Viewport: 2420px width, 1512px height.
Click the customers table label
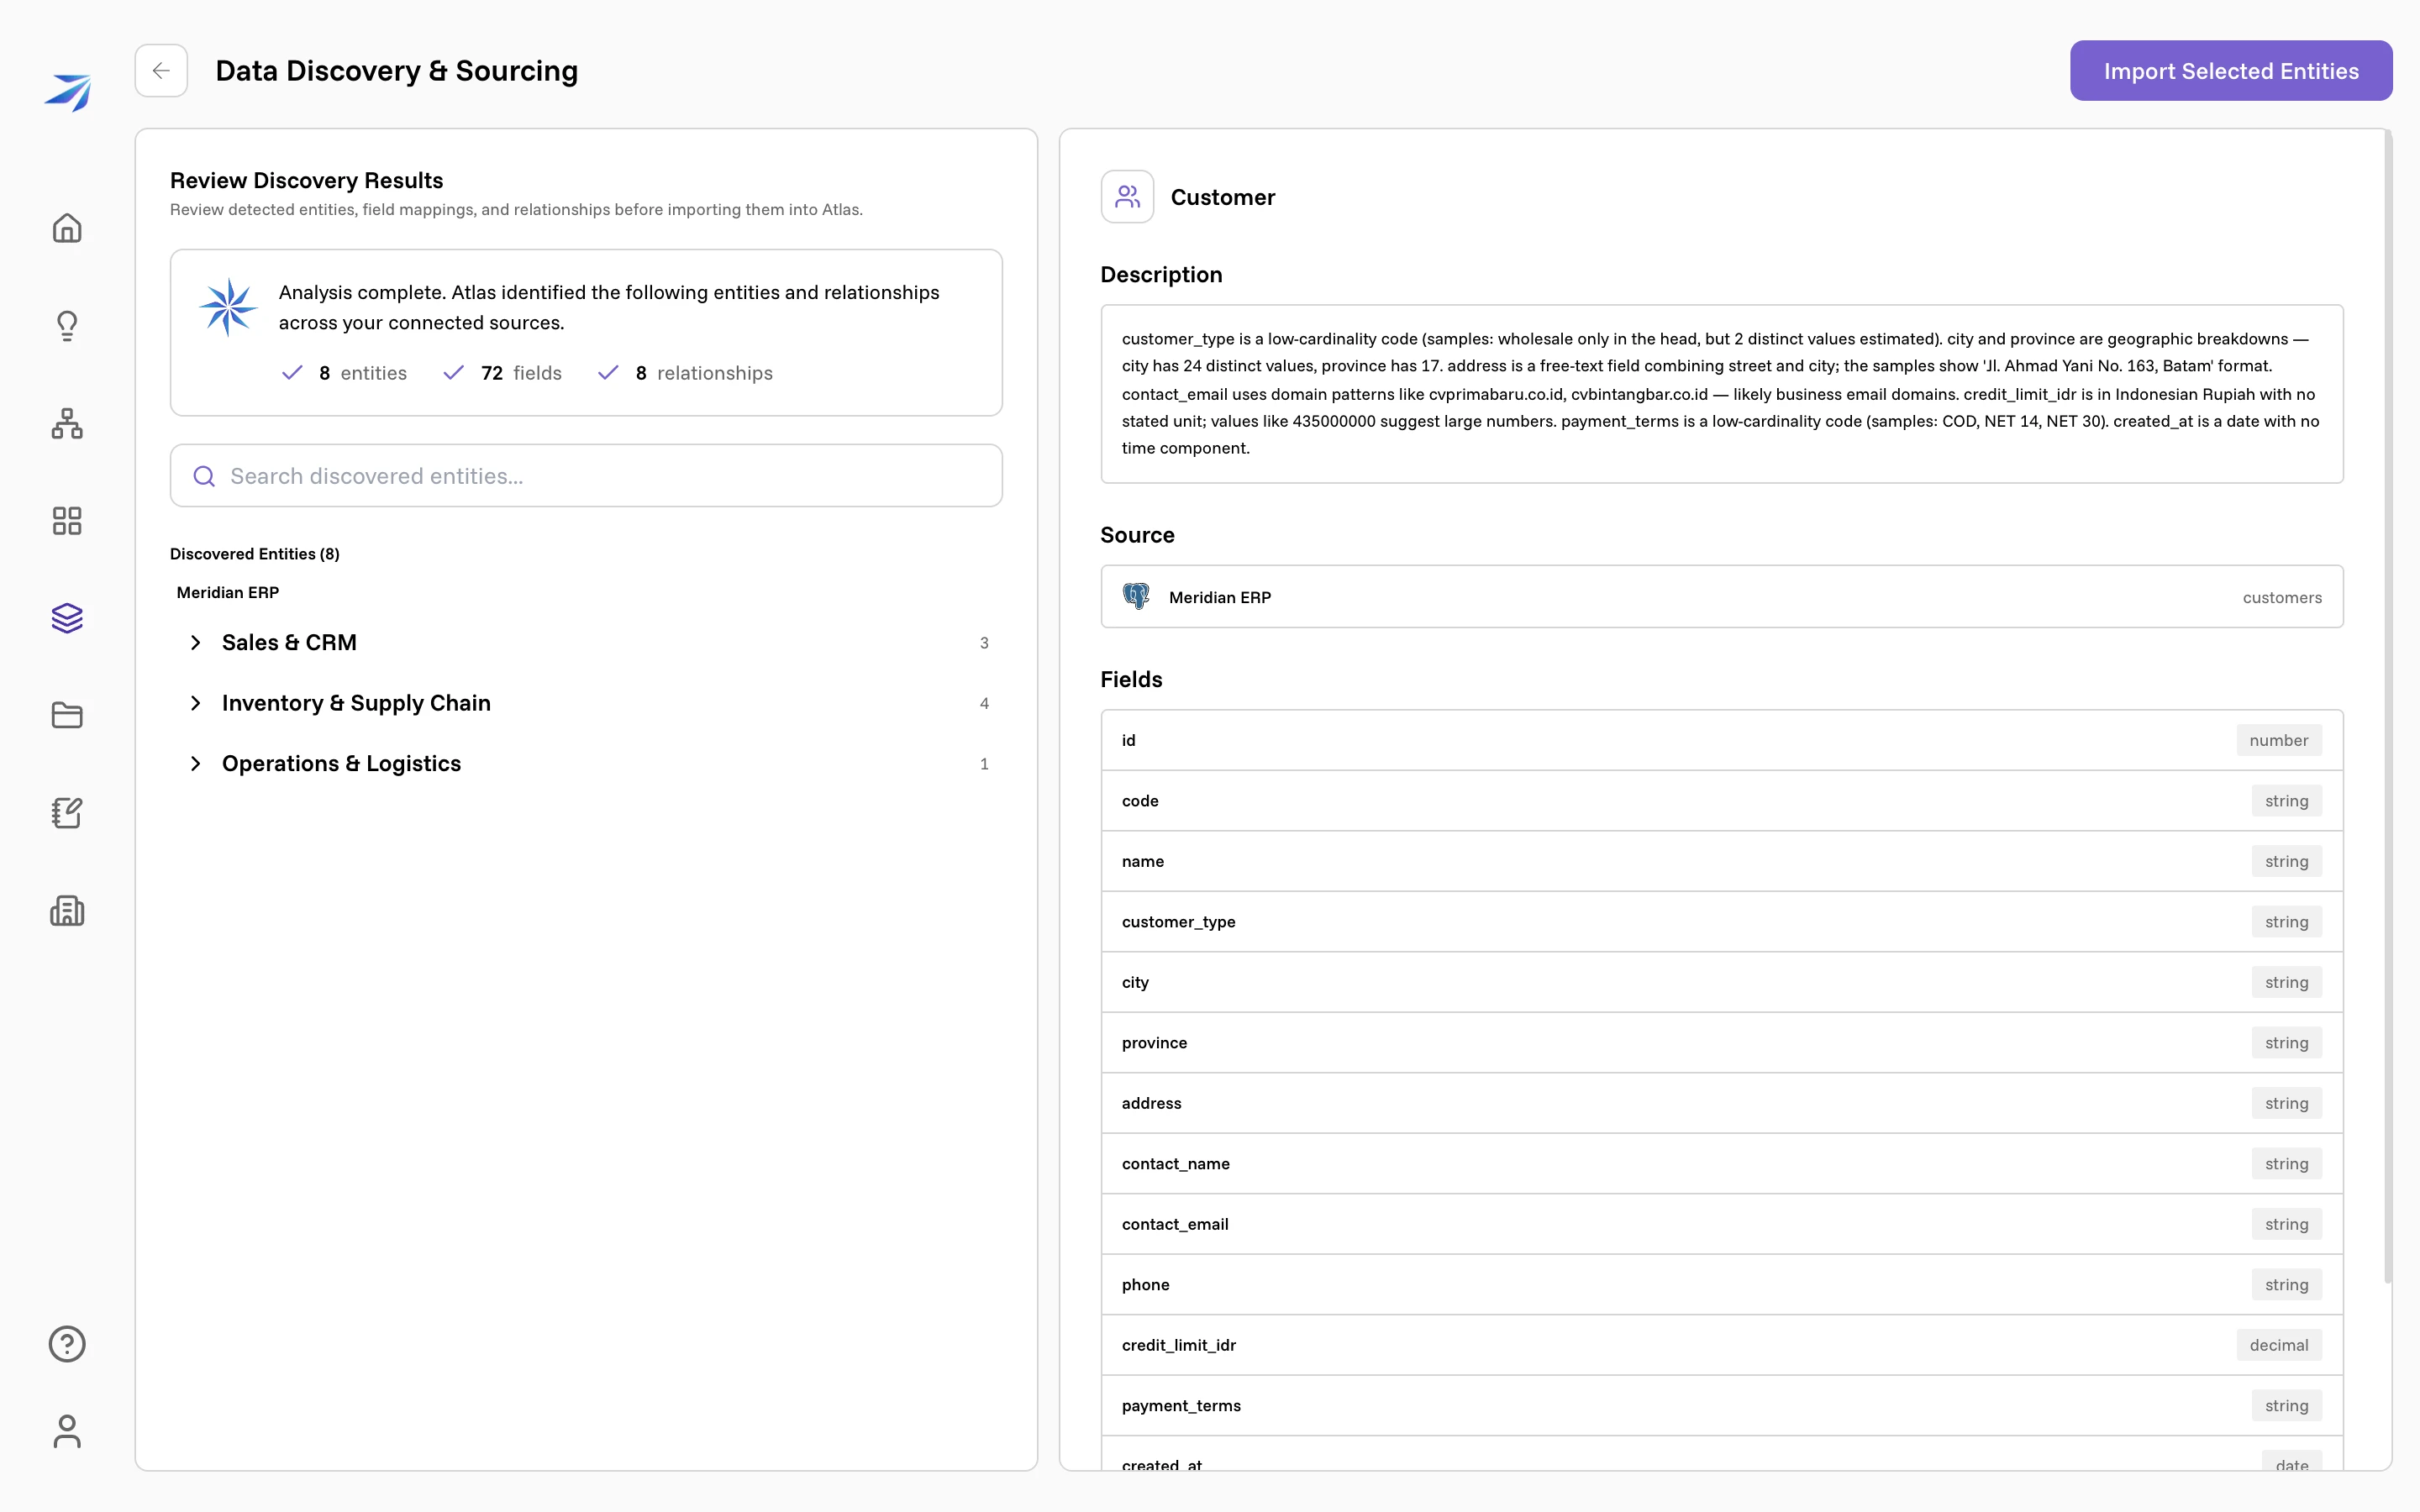pyautogui.click(x=2282, y=598)
